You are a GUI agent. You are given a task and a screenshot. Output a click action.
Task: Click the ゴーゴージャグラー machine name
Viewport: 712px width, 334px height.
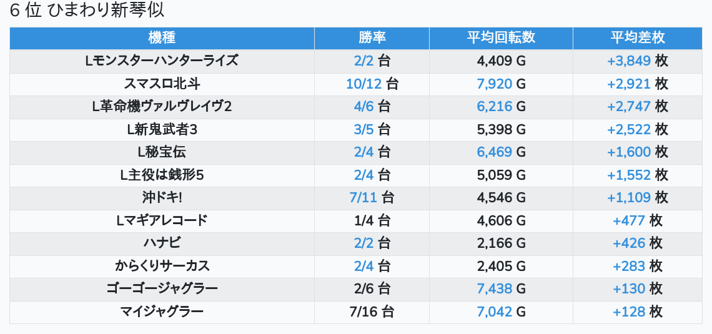click(162, 288)
